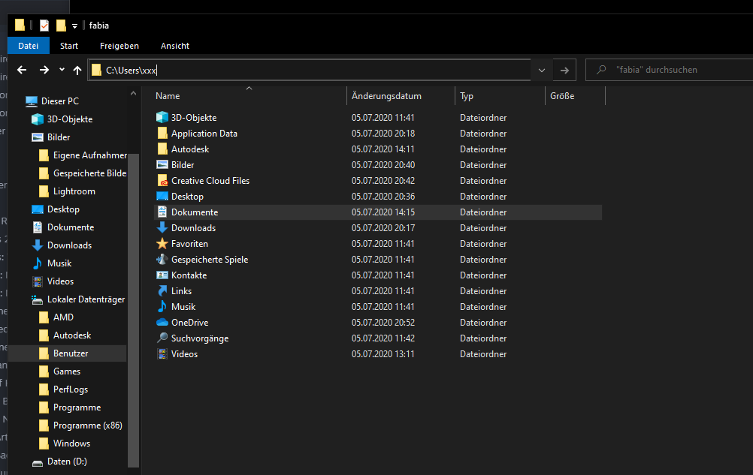Click the Favoriten star icon
753x475 pixels.
tap(162, 243)
